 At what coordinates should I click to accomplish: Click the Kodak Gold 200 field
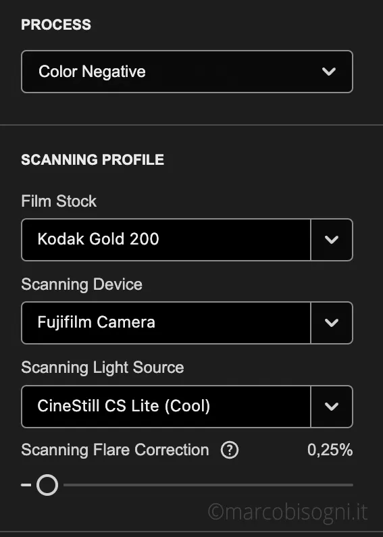166,240
